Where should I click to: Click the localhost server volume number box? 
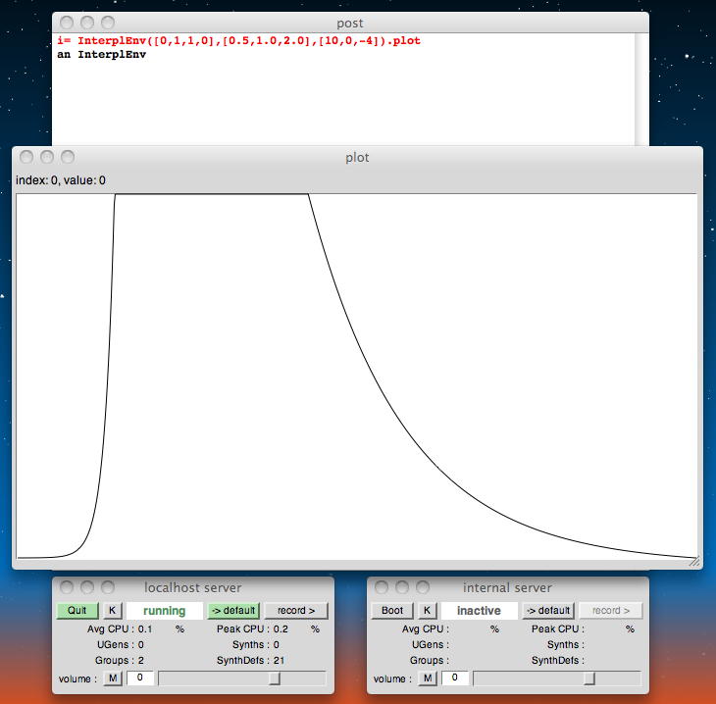139,678
